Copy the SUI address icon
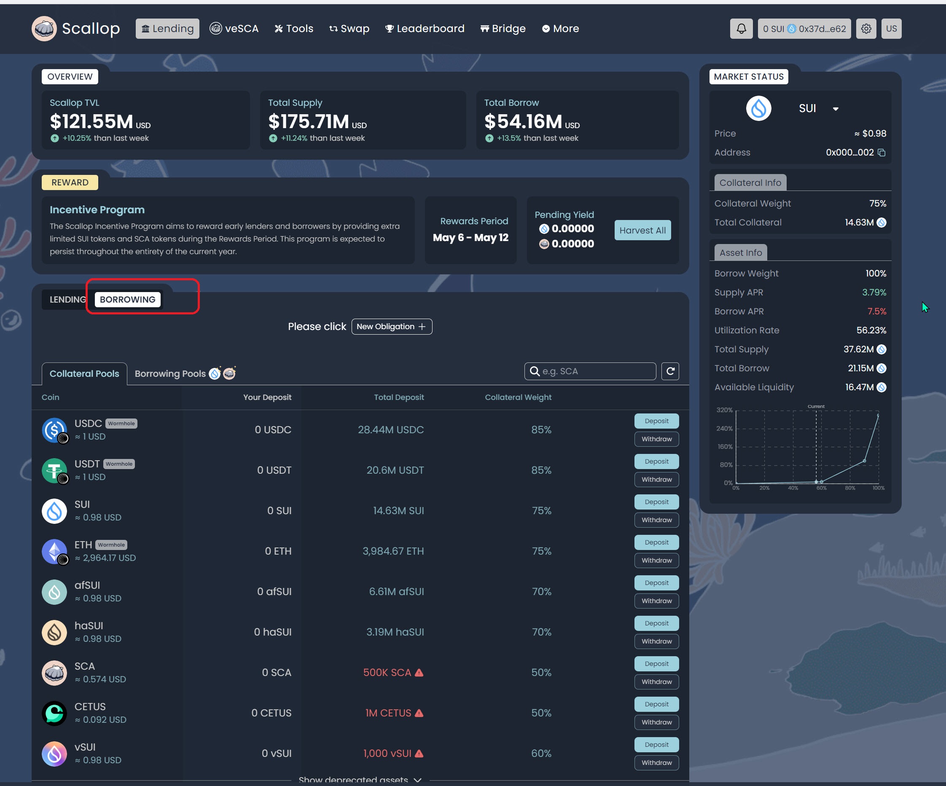This screenshot has height=786, width=946. pyautogui.click(x=881, y=153)
